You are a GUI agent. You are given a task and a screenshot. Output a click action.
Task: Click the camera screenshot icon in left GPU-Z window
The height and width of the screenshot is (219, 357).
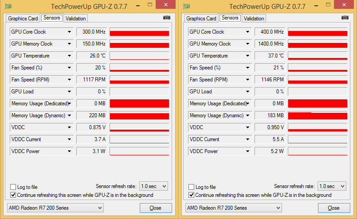pos(167,18)
